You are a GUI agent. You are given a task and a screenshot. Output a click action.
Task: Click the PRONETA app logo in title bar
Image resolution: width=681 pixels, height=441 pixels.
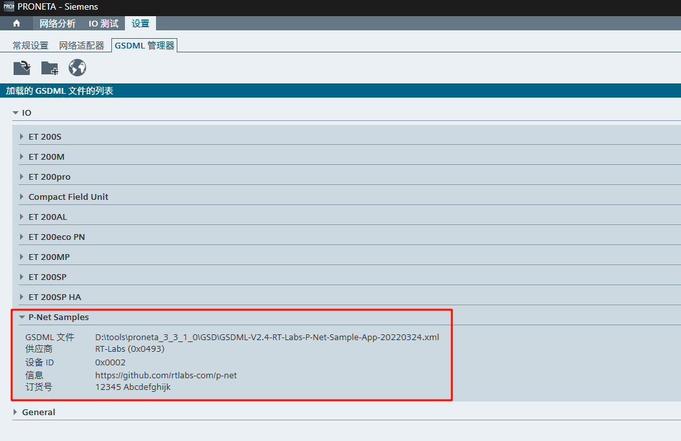[8, 7]
